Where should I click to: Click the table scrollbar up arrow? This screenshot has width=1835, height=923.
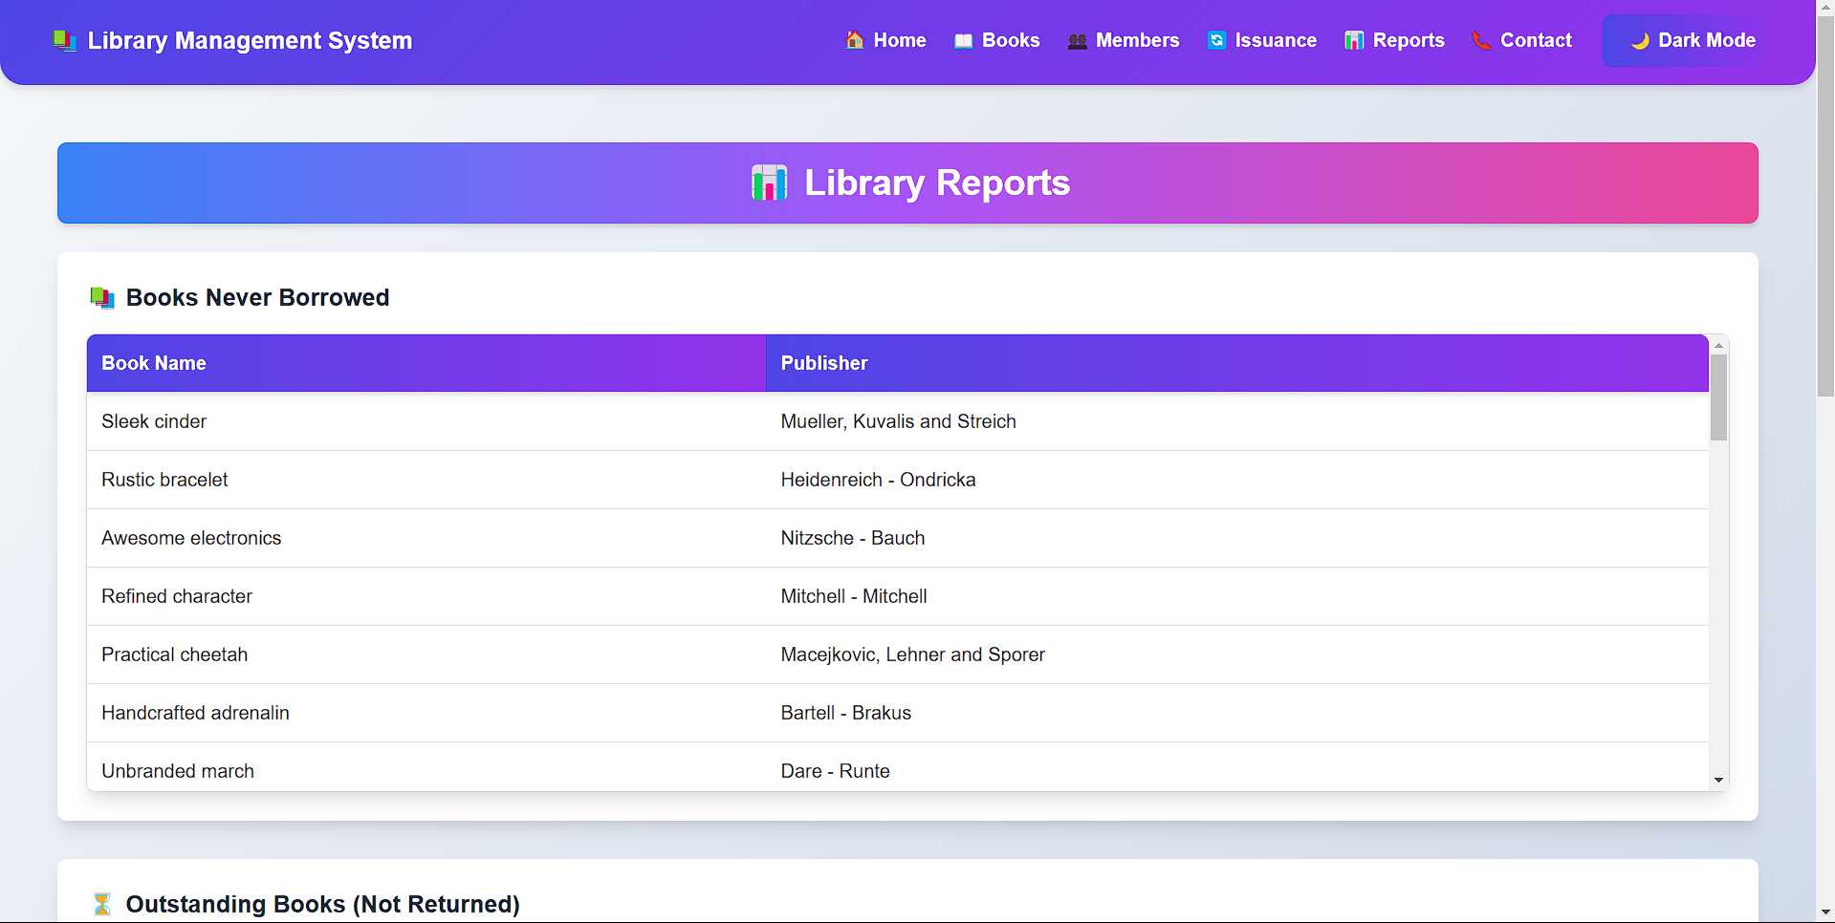(x=1718, y=345)
